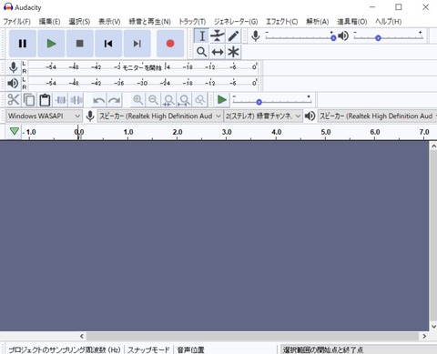
Task: Open the 選択(S) menu
Action: (x=79, y=22)
